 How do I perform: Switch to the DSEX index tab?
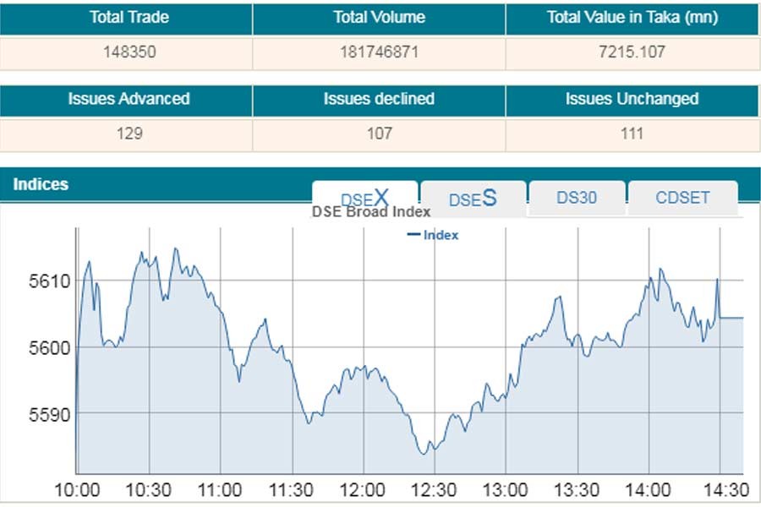pyautogui.click(x=364, y=199)
